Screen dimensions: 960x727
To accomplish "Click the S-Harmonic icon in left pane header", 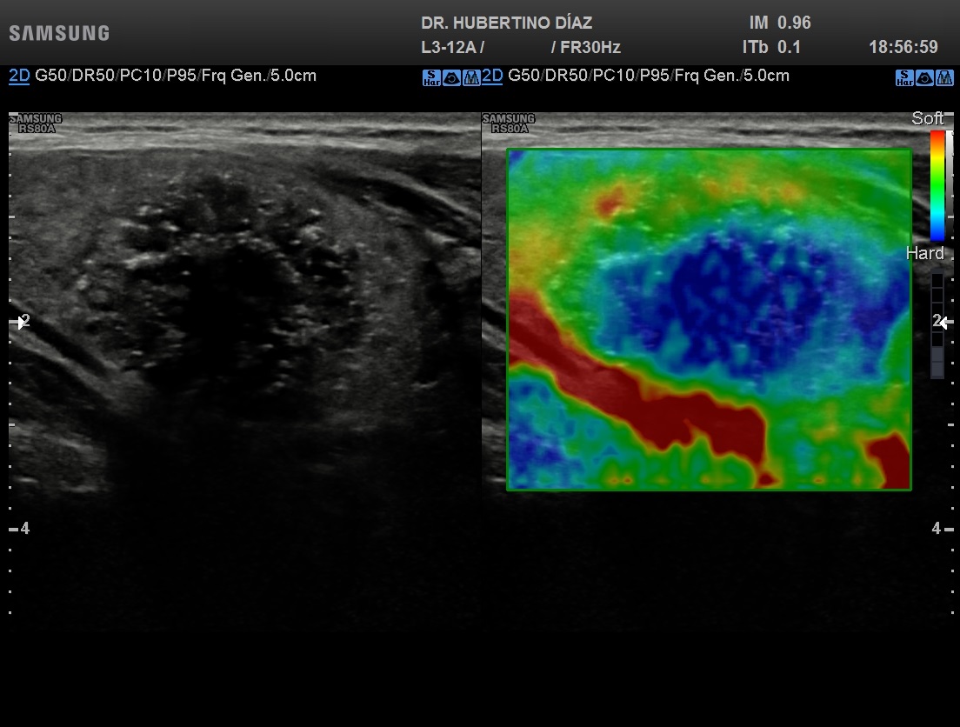I will [x=431, y=77].
